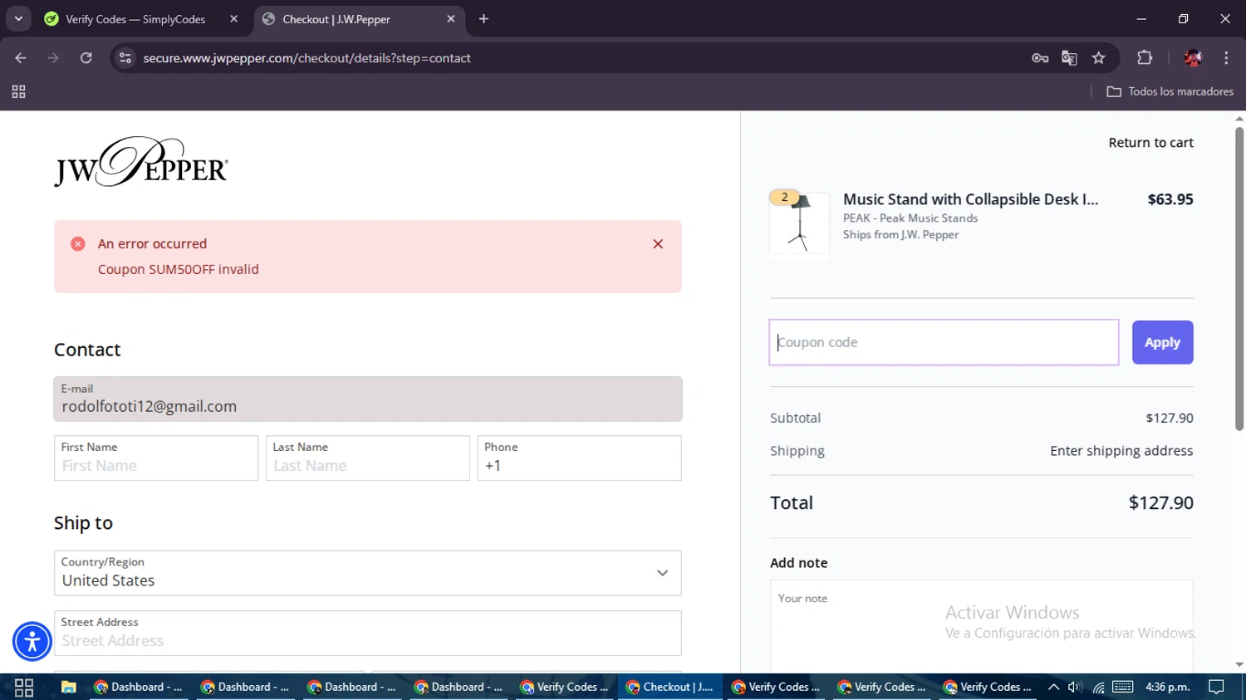Click the Contact heading
The height and width of the screenshot is (700, 1246).
[x=87, y=350]
